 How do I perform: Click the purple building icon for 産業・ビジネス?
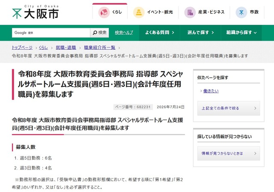[x=190, y=12]
